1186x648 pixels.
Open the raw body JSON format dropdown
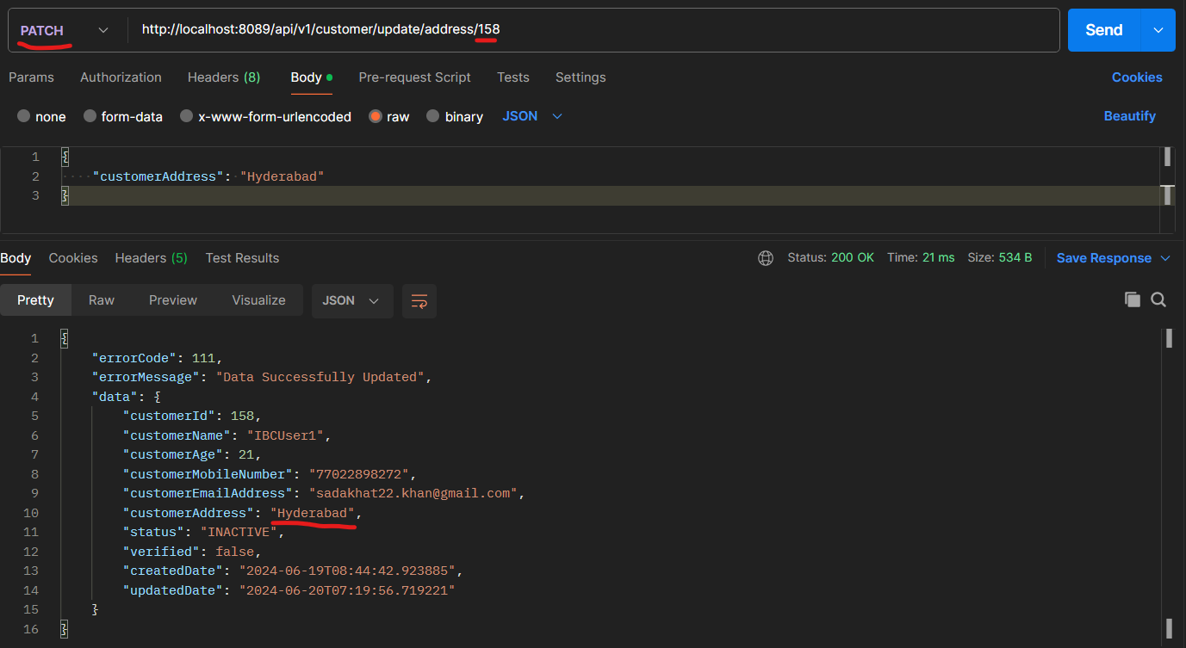[532, 116]
